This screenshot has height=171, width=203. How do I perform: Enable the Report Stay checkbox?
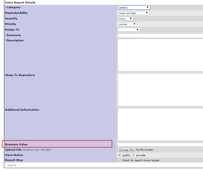tap(119, 160)
